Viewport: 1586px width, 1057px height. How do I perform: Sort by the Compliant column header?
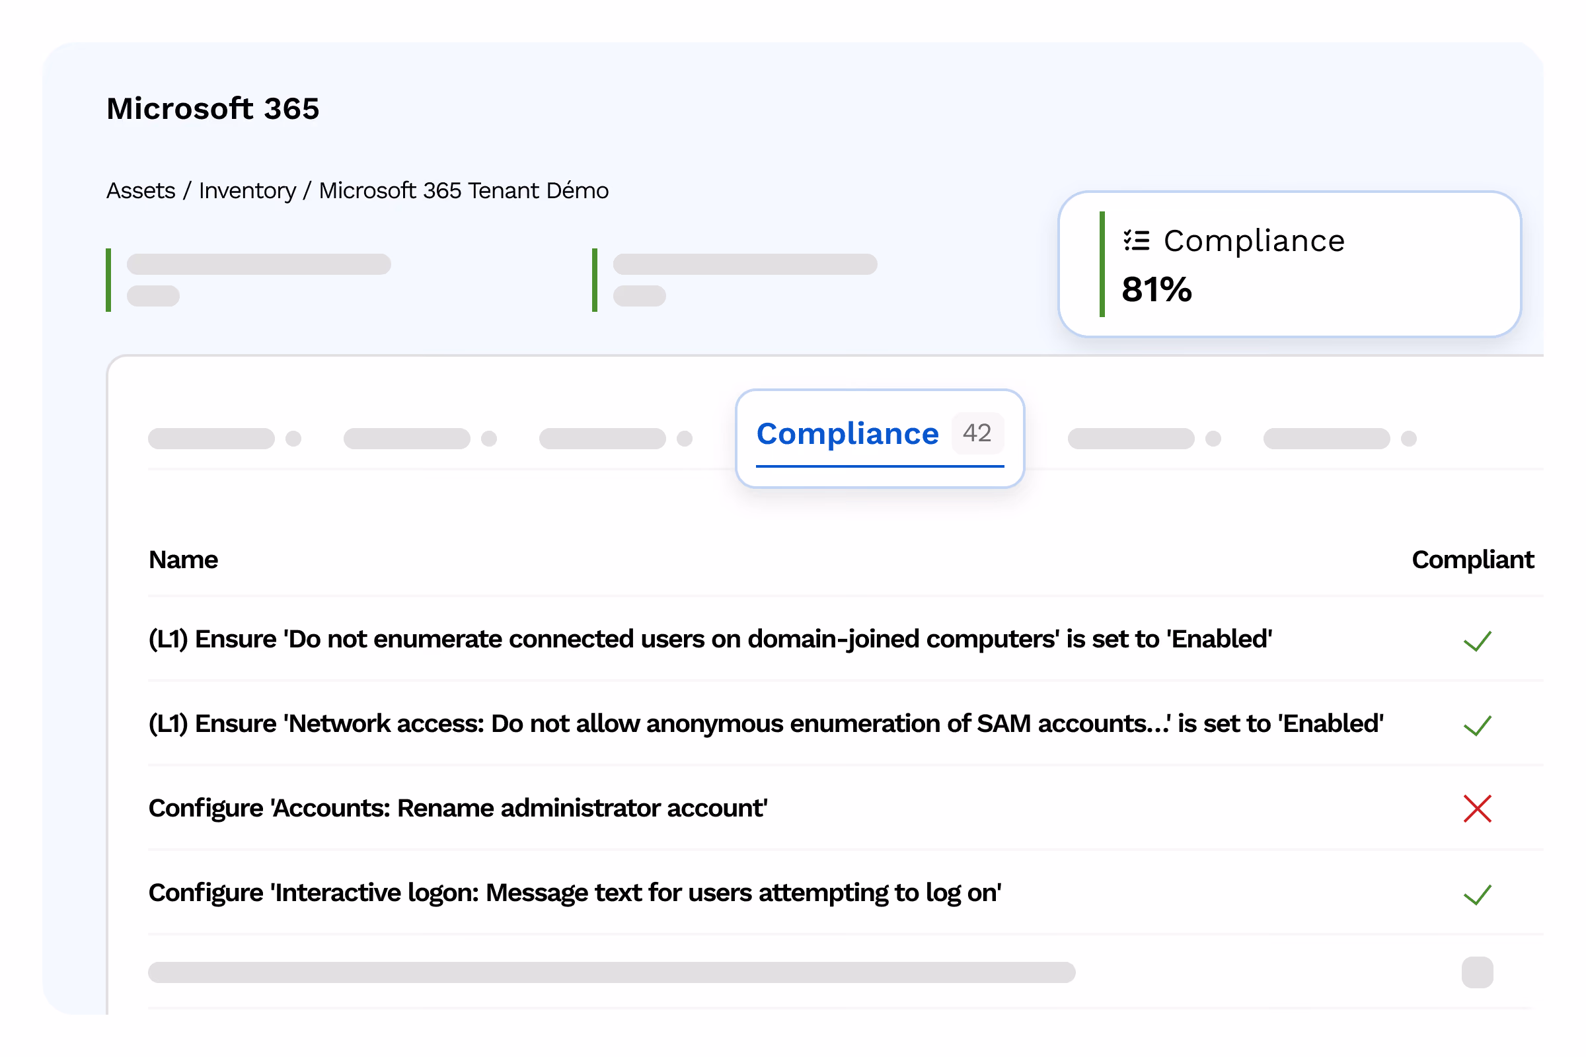tap(1472, 560)
